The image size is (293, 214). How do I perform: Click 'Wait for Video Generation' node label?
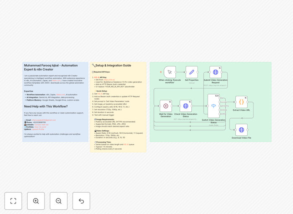click(166, 115)
